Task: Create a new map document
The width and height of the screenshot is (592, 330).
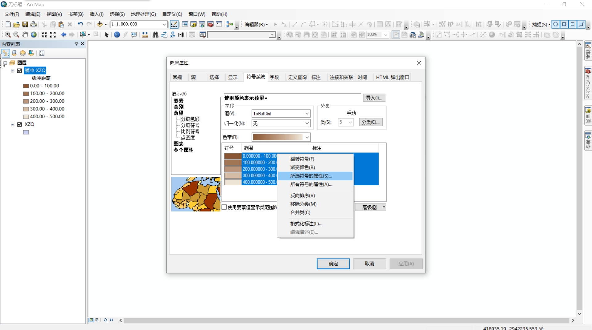Action: [x=8, y=24]
